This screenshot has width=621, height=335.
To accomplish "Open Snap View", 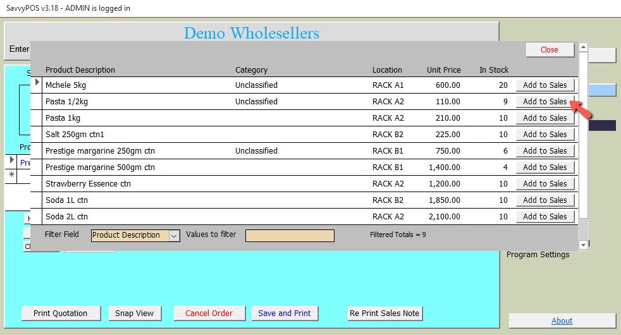I will 135,314.
